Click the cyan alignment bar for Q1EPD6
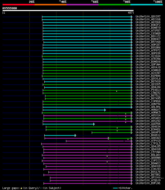 69,124
